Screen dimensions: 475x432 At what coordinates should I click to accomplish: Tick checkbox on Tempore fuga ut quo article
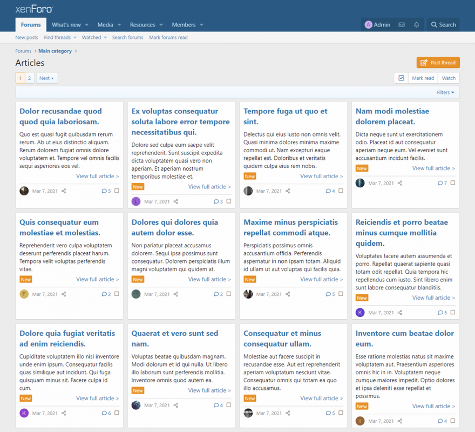point(341,191)
